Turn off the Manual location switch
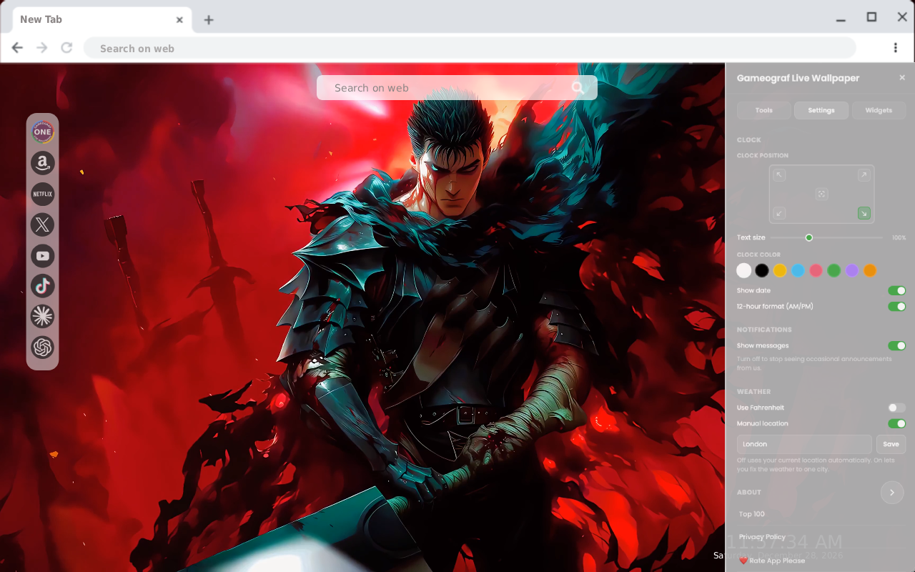The width and height of the screenshot is (915, 572). click(896, 424)
